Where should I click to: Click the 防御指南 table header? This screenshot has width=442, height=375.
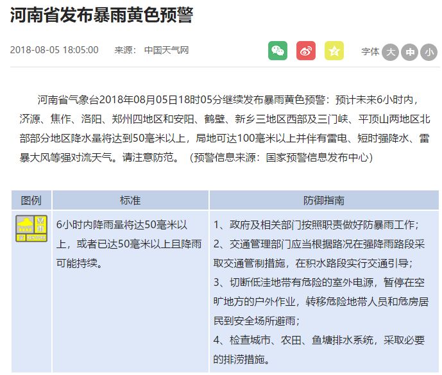click(324, 200)
